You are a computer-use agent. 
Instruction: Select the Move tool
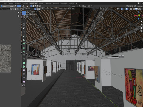[x=24, y=21]
